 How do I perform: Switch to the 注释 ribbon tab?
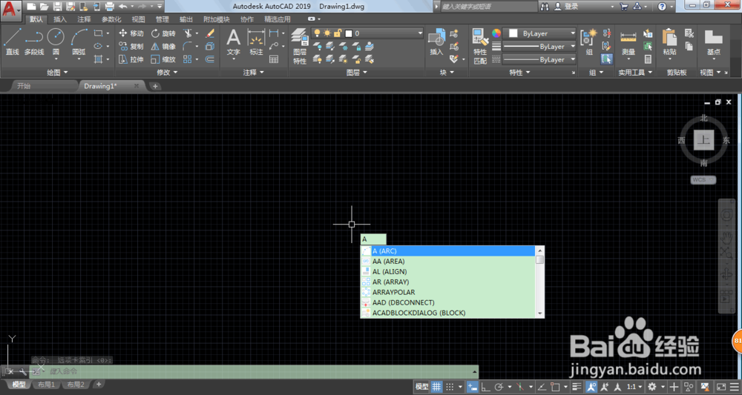click(x=85, y=19)
